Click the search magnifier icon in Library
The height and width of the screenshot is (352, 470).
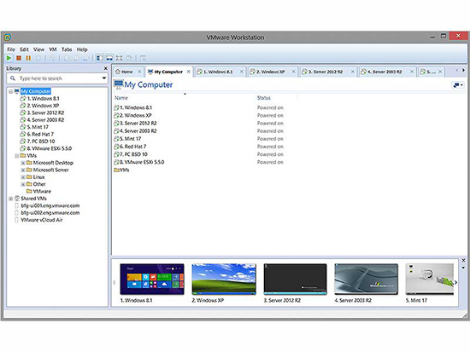[13, 78]
